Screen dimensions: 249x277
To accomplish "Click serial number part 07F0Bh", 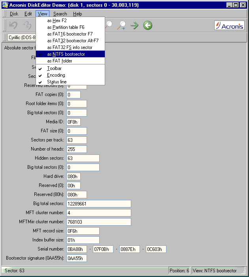I will tap(103, 249).
